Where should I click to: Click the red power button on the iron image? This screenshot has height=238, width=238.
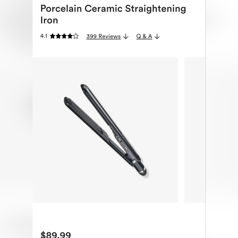(123, 144)
